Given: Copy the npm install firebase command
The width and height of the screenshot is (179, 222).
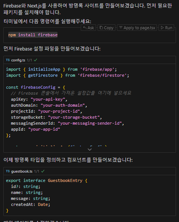Looking at the screenshot, I should point(107,28).
